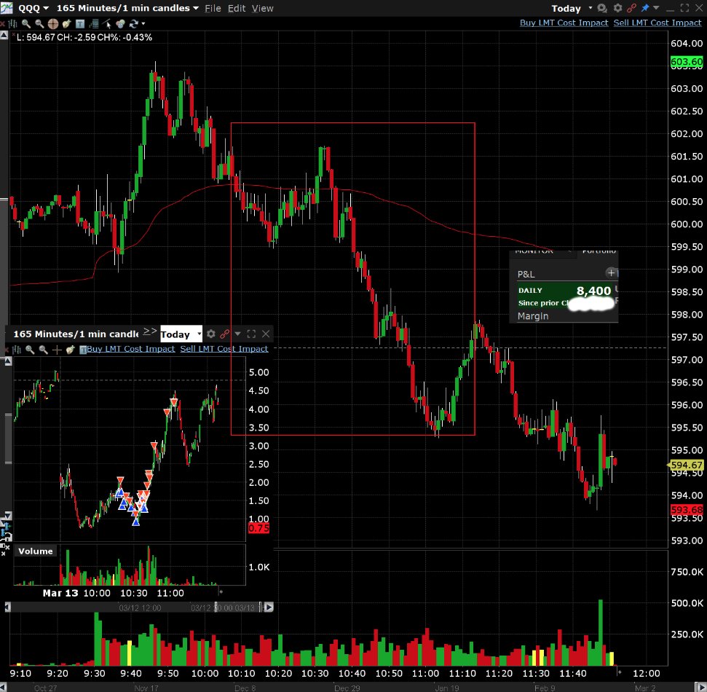Click the small arrow marker before 12:00 on the main time axis
707x692 pixels.
point(620,672)
